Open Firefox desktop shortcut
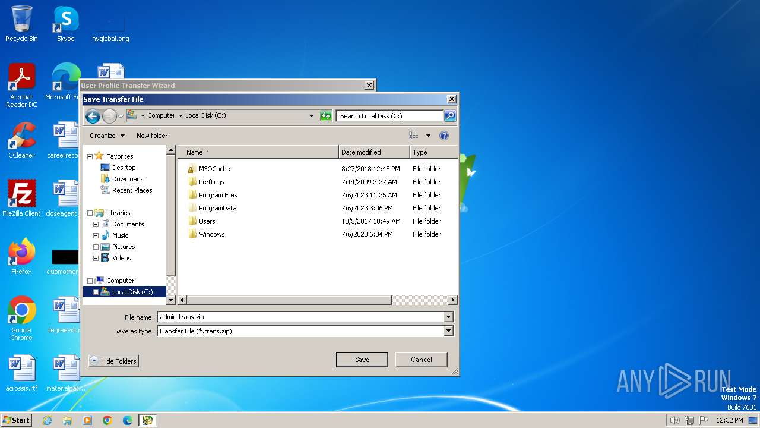This screenshot has width=760, height=428. coord(21,257)
